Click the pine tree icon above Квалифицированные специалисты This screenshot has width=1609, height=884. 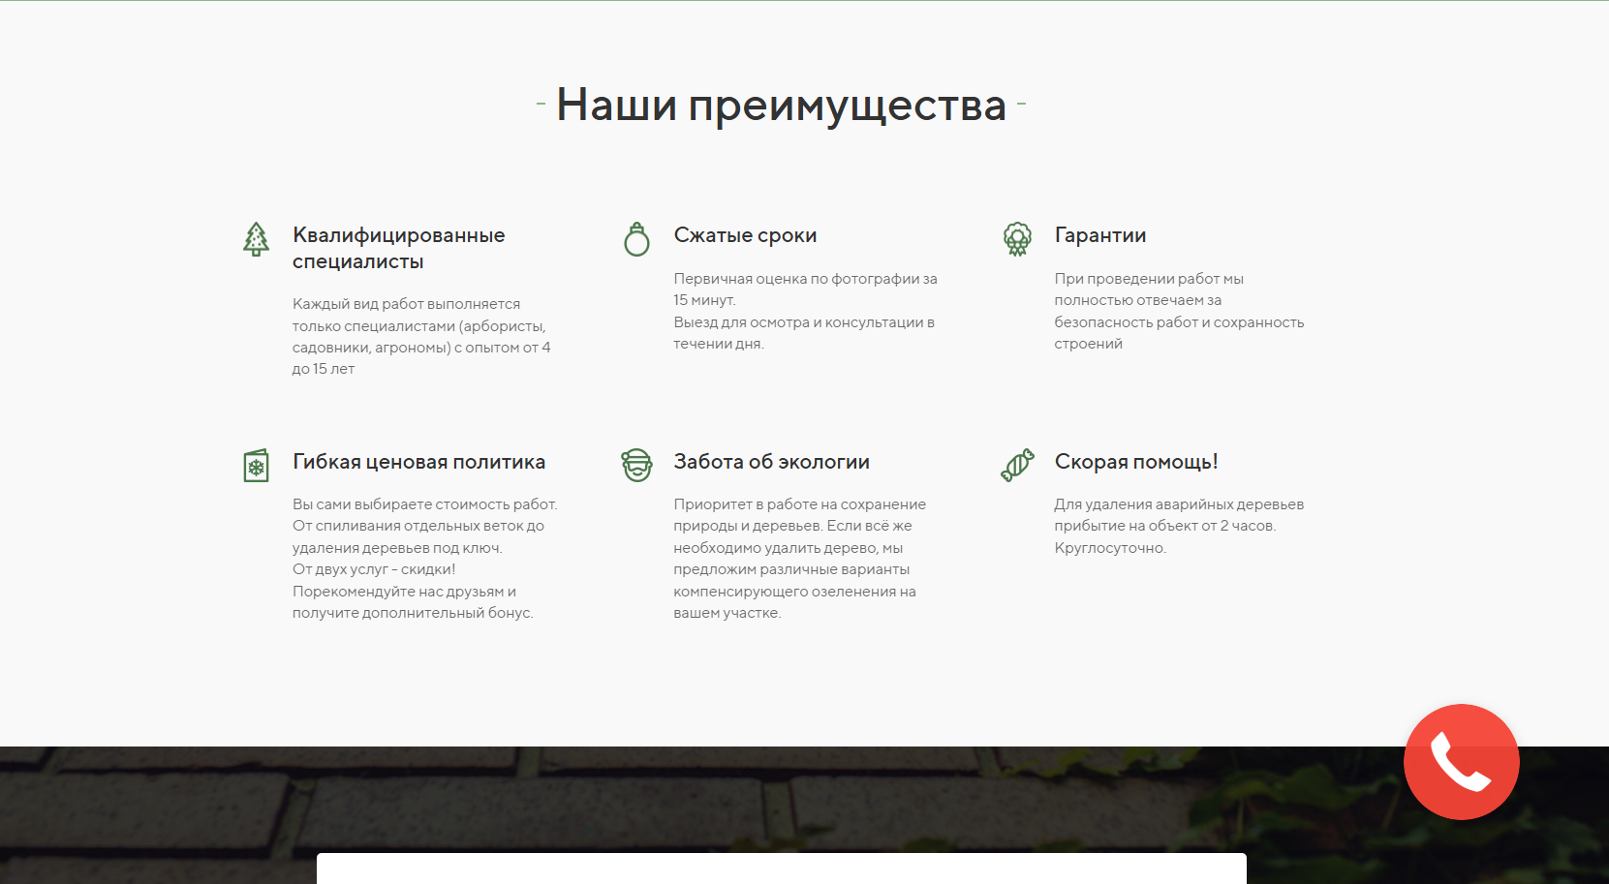[x=256, y=240]
